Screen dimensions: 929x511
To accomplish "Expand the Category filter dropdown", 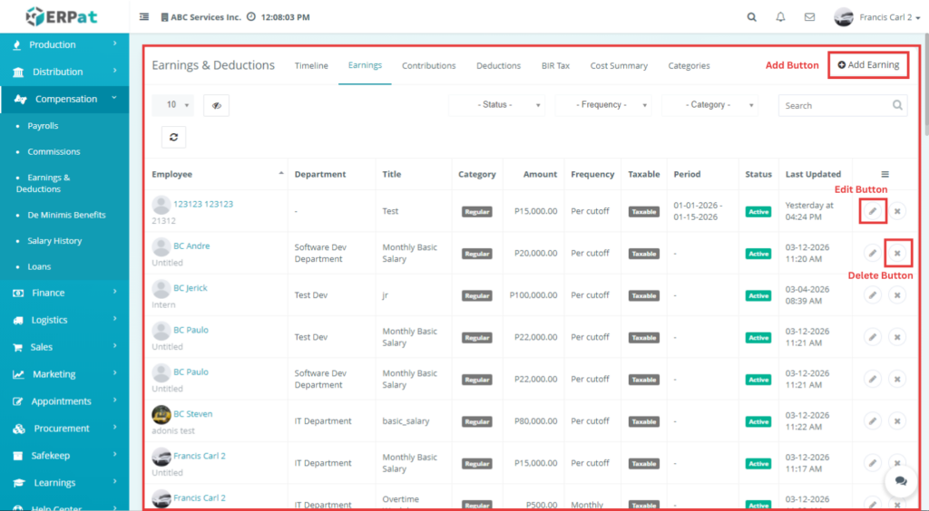I will (x=709, y=105).
